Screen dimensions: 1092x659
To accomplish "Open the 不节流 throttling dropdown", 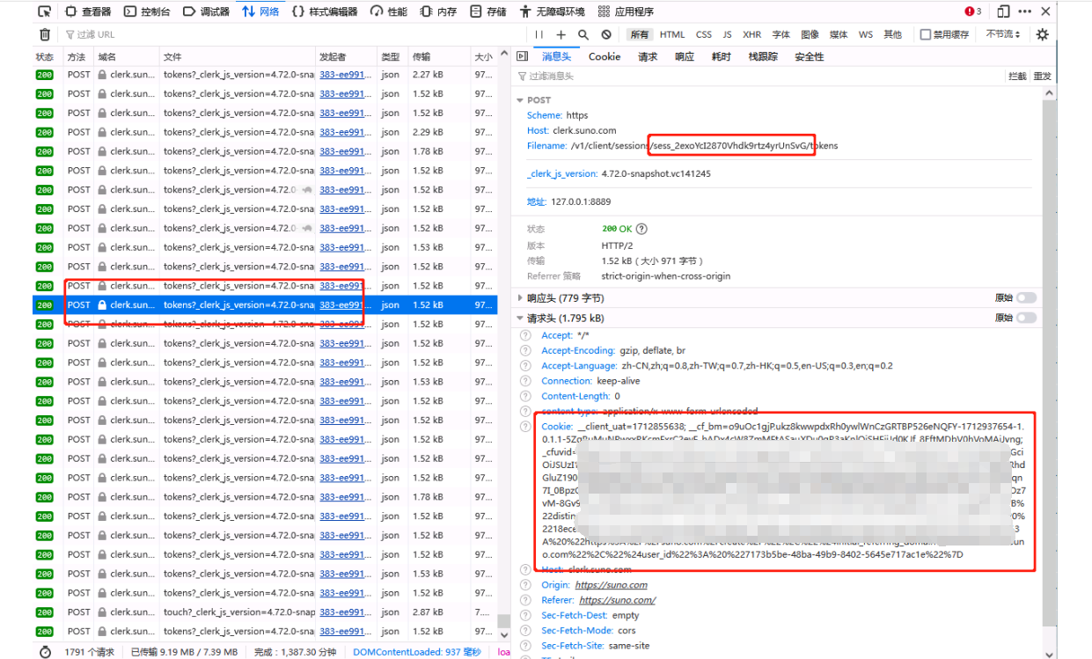I will pos(1004,34).
